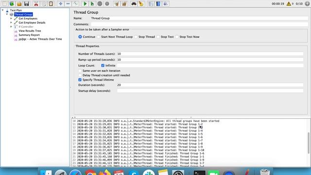The height and width of the screenshot is (175, 311).
Task: Select Get Employees sampler
Action: click(28, 18)
